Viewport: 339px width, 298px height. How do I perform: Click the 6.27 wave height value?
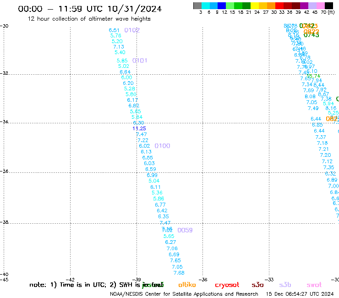pos(170,242)
